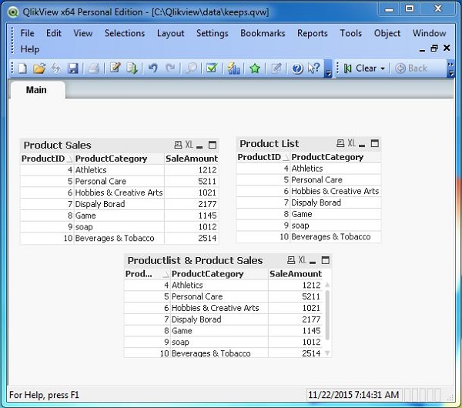Open the Layout menu
The image size is (462, 408).
171,33
